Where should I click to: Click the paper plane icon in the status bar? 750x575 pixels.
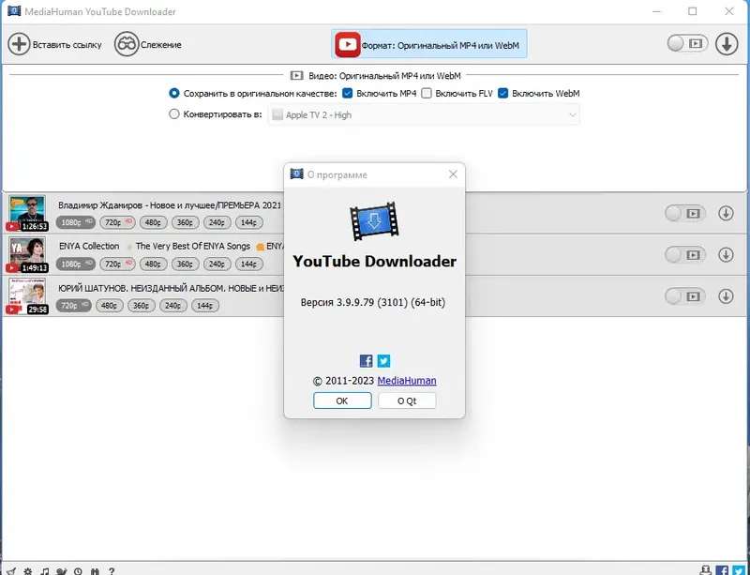(x=10, y=568)
